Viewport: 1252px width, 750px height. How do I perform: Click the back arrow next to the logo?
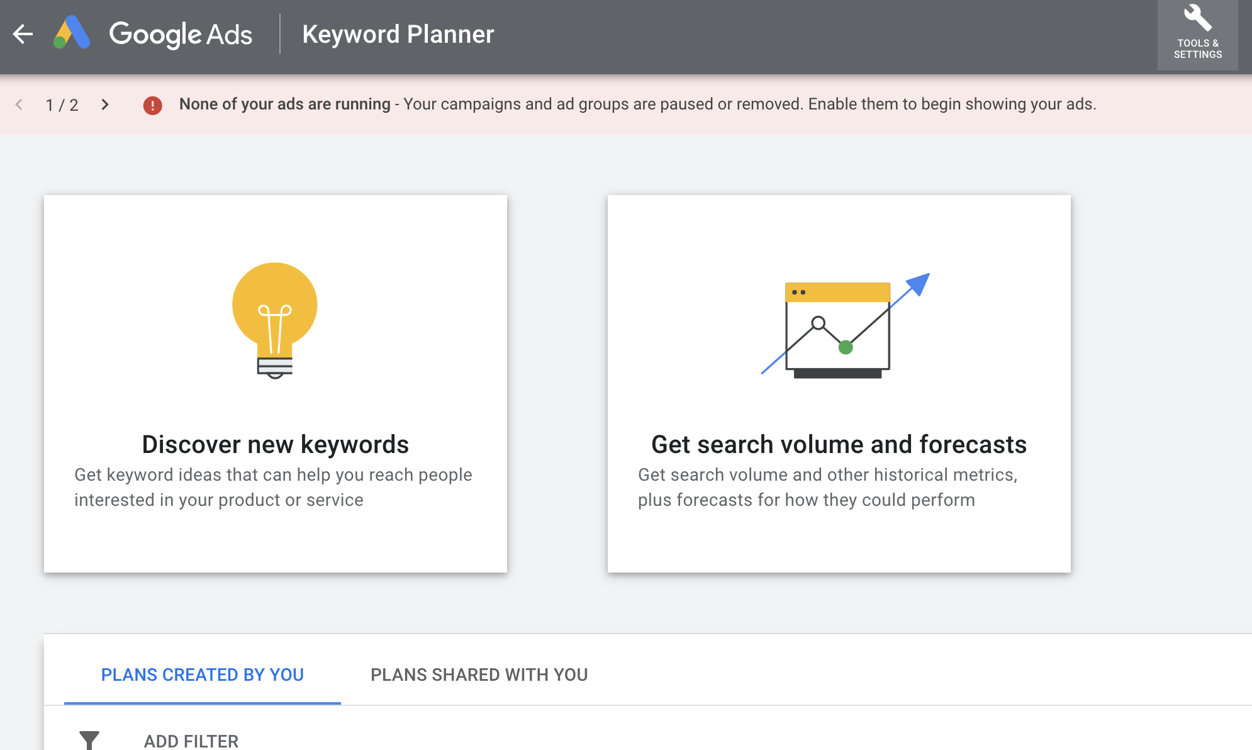pyautogui.click(x=23, y=35)
